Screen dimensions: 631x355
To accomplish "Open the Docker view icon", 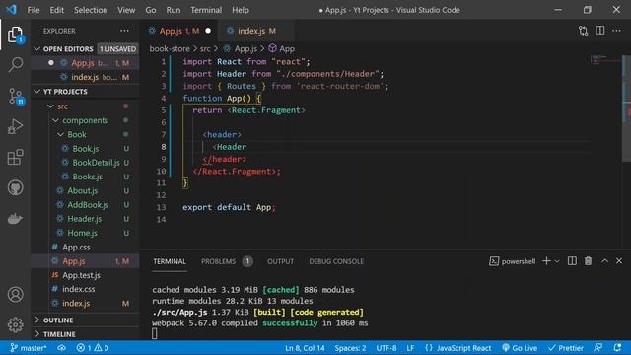I will tap(16, 219).
